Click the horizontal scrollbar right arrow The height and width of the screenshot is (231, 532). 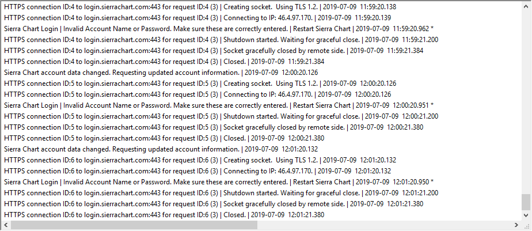point(516,225)
